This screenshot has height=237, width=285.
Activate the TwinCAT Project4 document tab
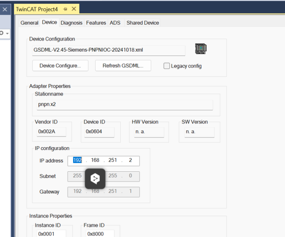37,9
